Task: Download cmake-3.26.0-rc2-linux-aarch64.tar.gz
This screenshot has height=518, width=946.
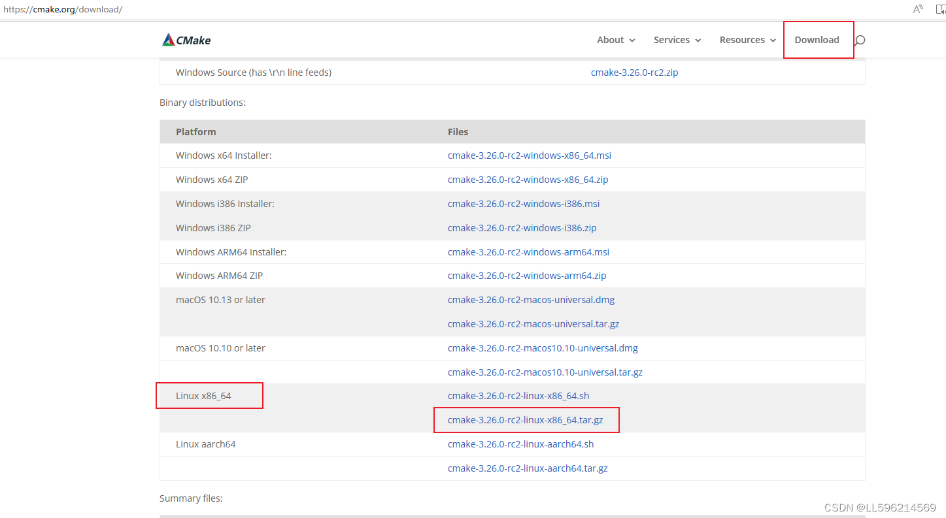Action: coord(528,468)
